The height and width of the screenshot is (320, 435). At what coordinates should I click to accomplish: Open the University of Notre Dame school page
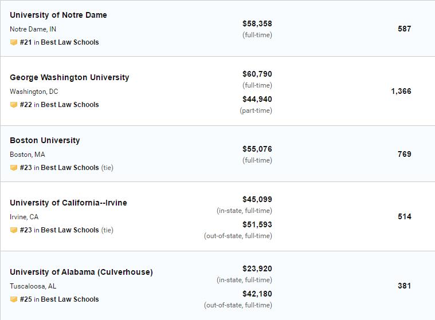58,15
